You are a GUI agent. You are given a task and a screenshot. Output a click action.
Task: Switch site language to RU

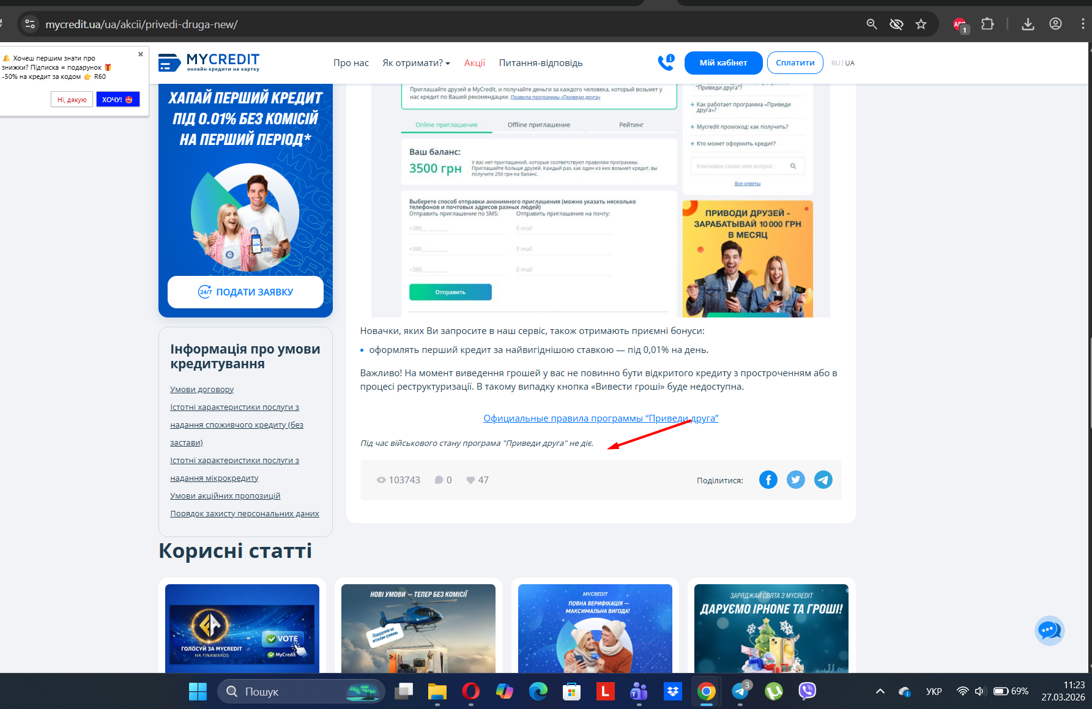(836, 63)
